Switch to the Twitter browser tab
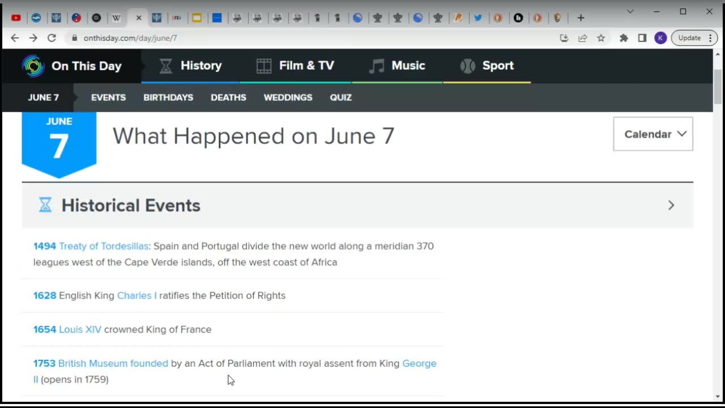Image resolution: width=725 pixels, height=408 pixels. coord(478,18)
